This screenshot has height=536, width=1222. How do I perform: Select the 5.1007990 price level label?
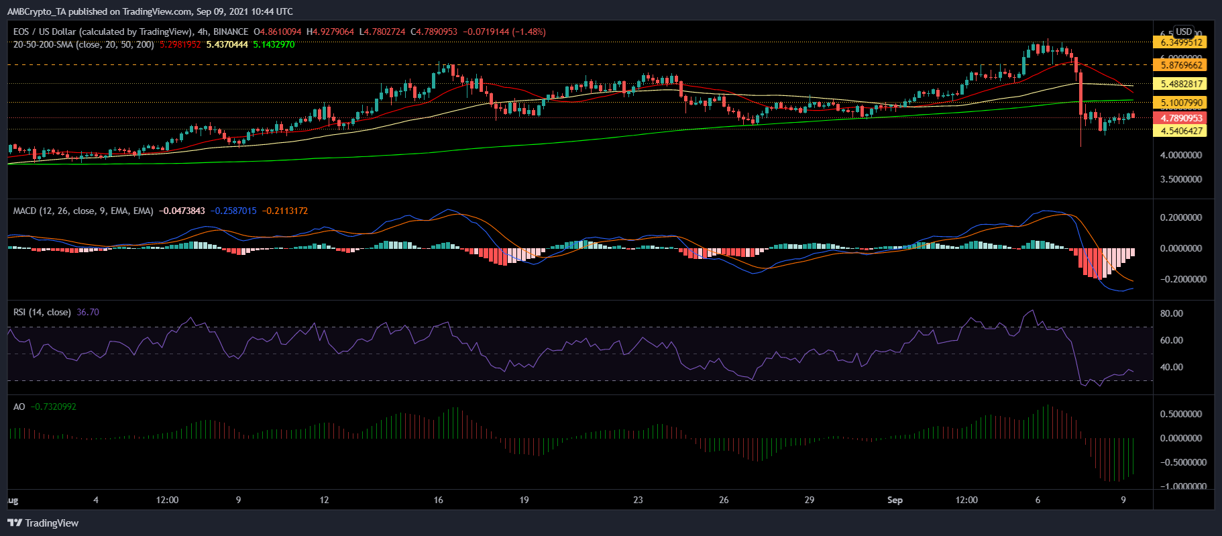point(1181,103)
